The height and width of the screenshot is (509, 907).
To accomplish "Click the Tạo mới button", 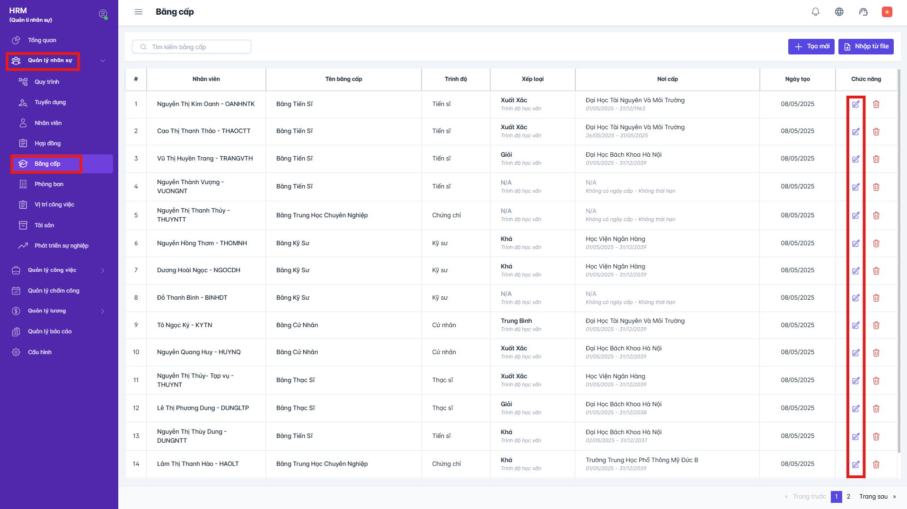I will 811,46.
